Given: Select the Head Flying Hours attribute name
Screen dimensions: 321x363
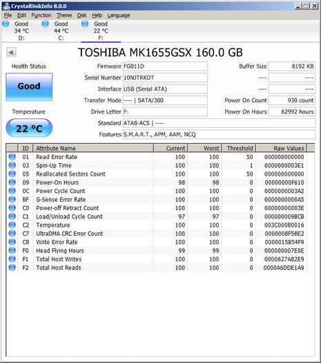Looking at the screenshot, I should [60, 250].
